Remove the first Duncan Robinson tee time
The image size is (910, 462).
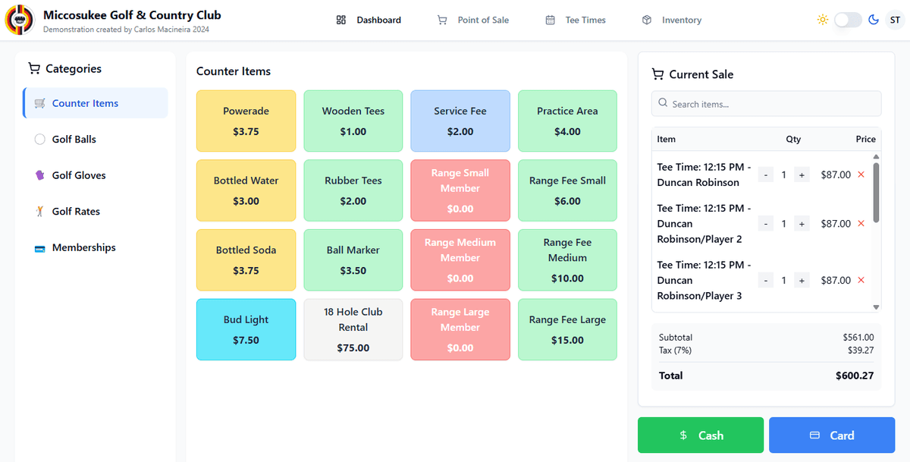tap(861, 174)
